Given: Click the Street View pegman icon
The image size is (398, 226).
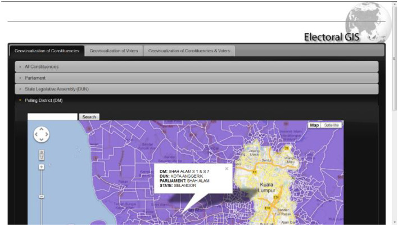Looking at the screenshot, I should point(42,155).
